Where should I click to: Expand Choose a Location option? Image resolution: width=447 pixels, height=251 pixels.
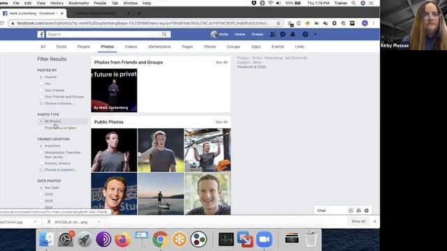click(x=57, y=170)
